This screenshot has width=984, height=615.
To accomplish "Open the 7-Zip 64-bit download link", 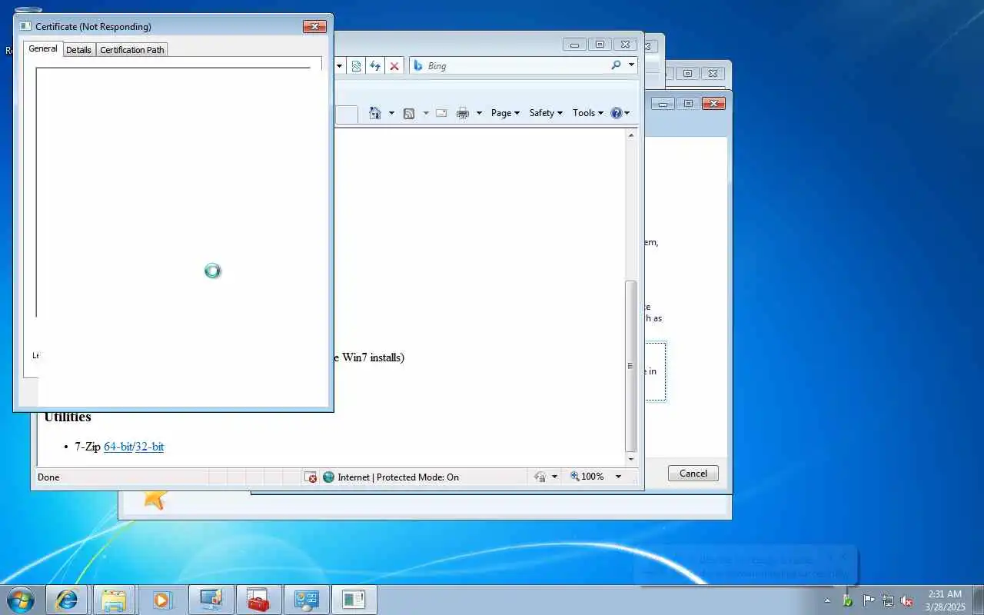I will [118, 447].
